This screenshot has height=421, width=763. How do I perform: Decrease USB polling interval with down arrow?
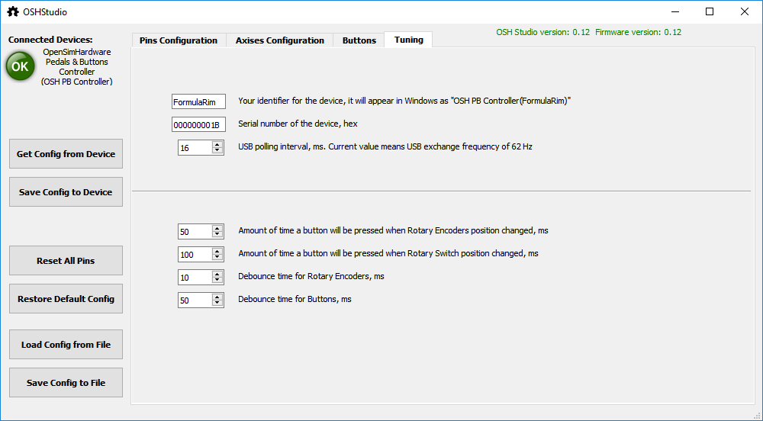(x=217, y=151)
